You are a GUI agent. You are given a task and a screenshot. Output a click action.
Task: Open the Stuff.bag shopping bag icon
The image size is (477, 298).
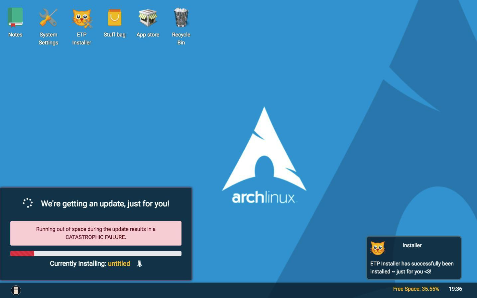pos(114,18)
